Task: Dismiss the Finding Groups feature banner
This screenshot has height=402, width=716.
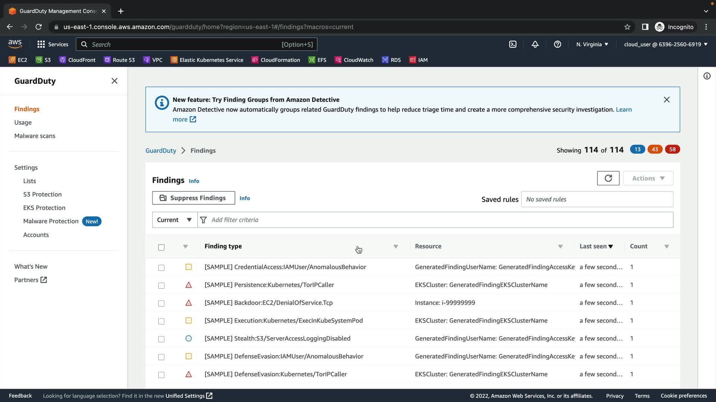Action: pos(666,100)
